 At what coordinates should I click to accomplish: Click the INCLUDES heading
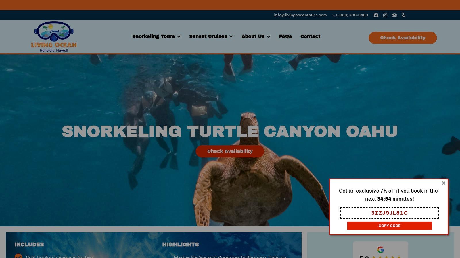[x=29, y=245]
